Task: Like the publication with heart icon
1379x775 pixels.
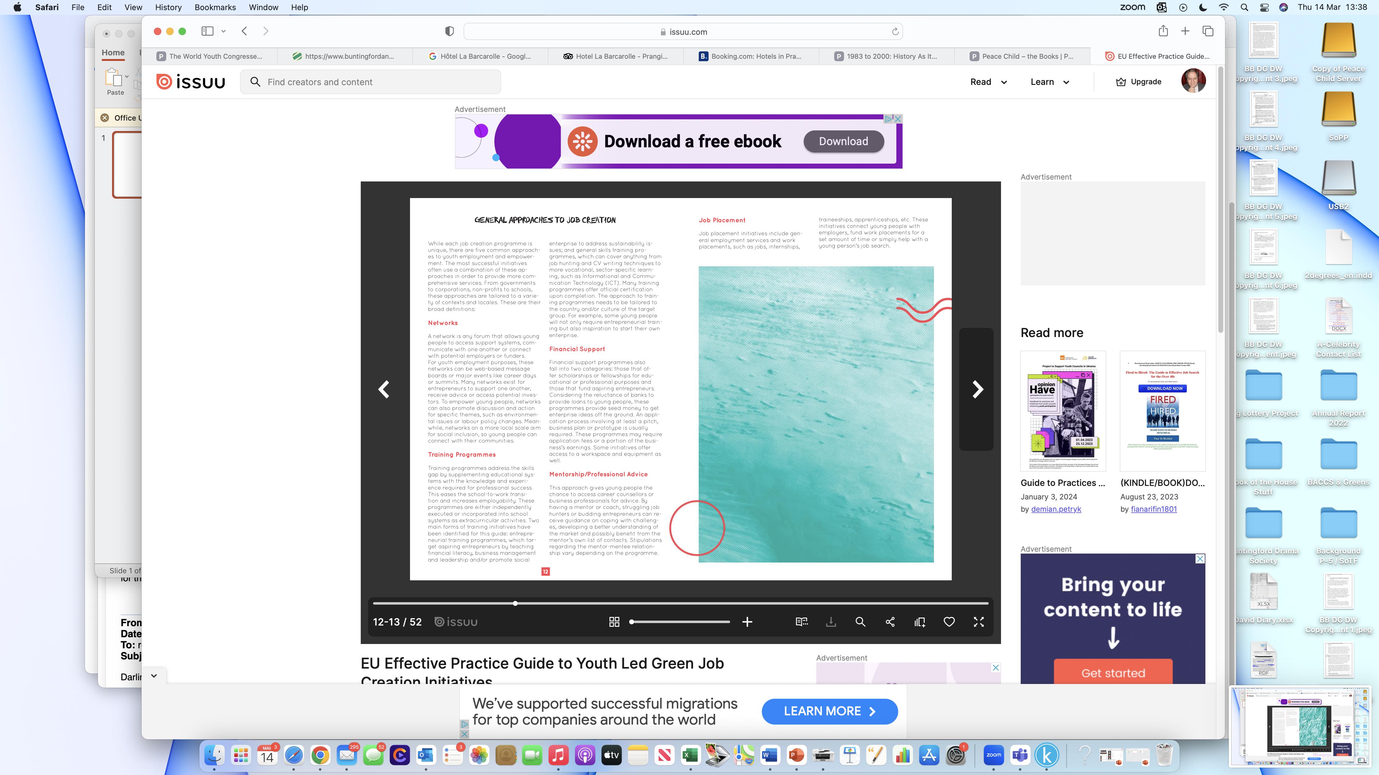Action: click(949, 622)
